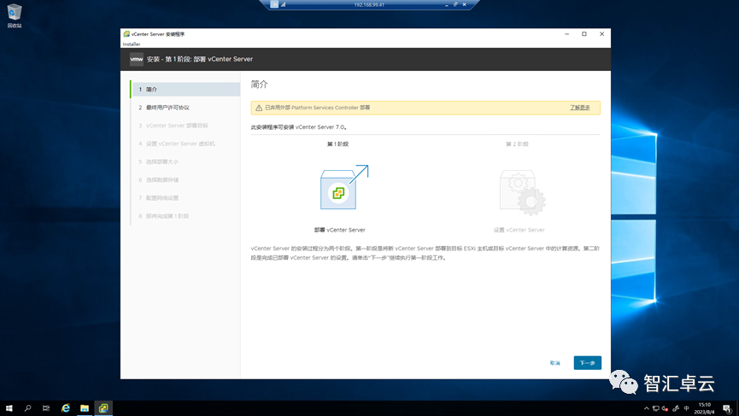Click the 简介 page heading
This screenshot has width=739, height=416.
259,85
